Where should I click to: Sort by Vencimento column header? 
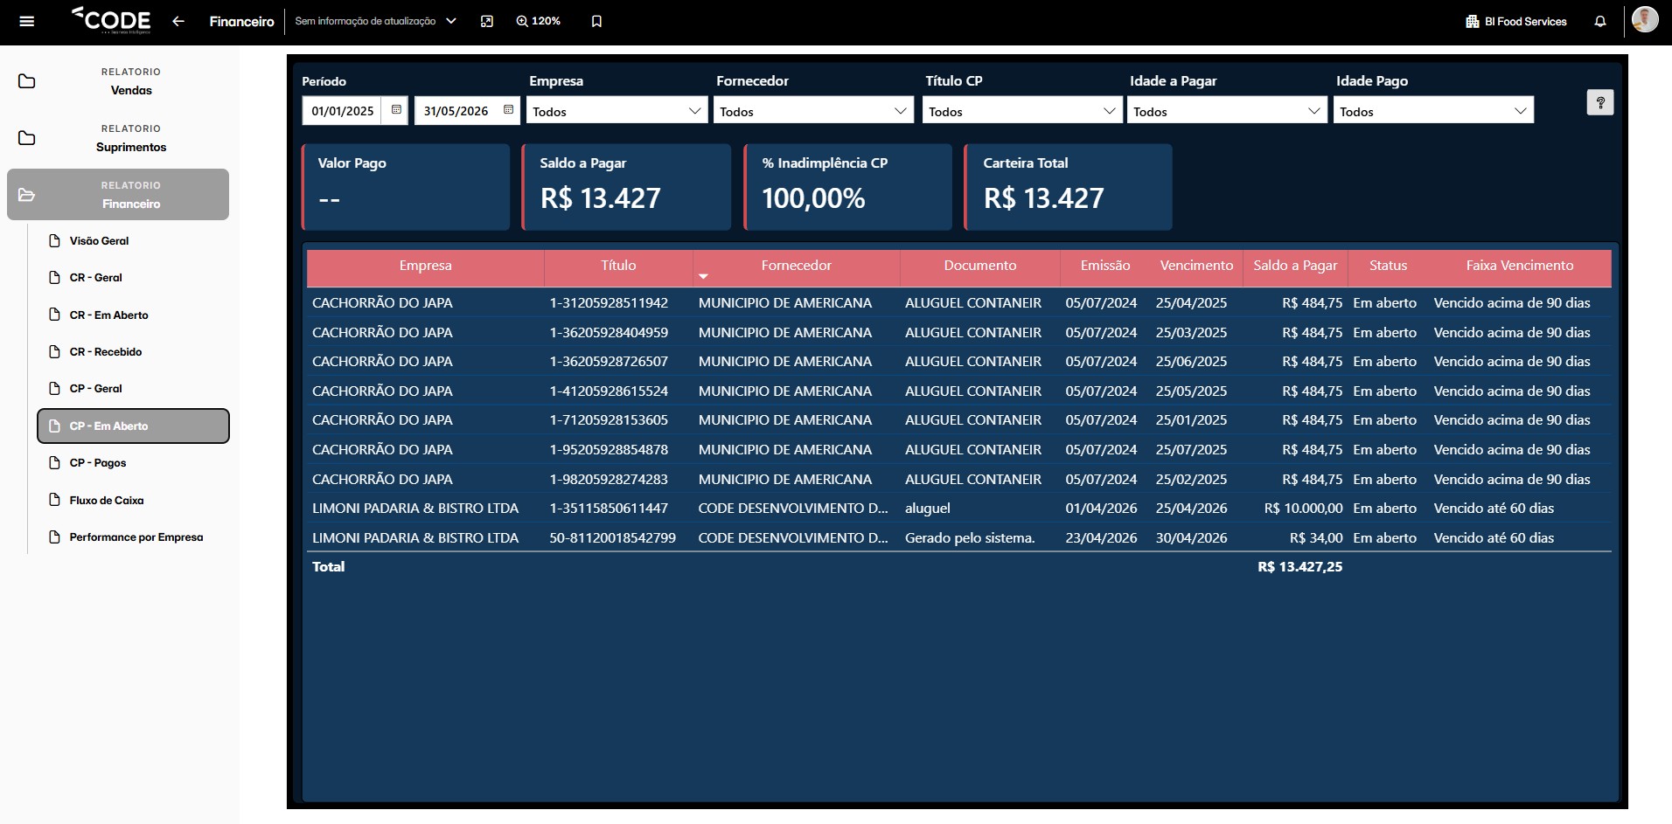point(1196,266)
